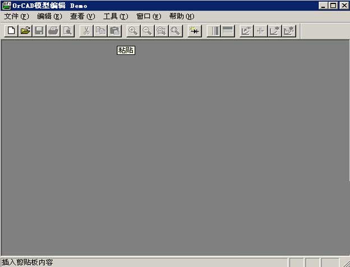350x267 pixels.
Task: Click the vertical lines tile icon
Action: point(214,31)
